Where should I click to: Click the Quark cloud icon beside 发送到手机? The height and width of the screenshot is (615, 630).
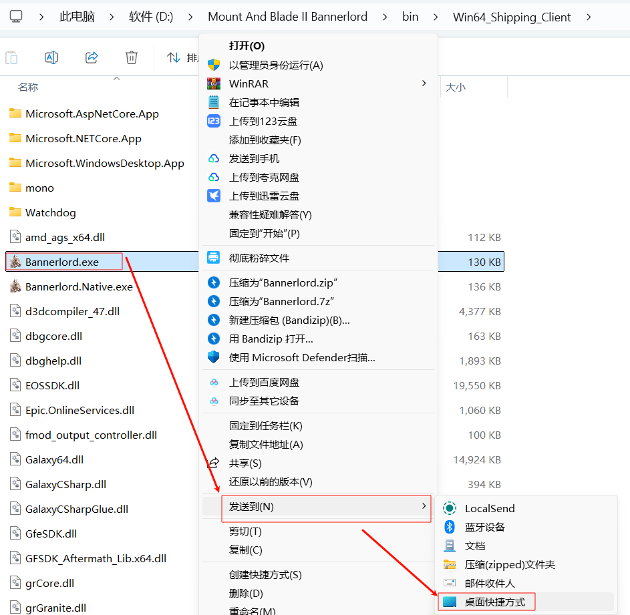(x=214, y=158)
